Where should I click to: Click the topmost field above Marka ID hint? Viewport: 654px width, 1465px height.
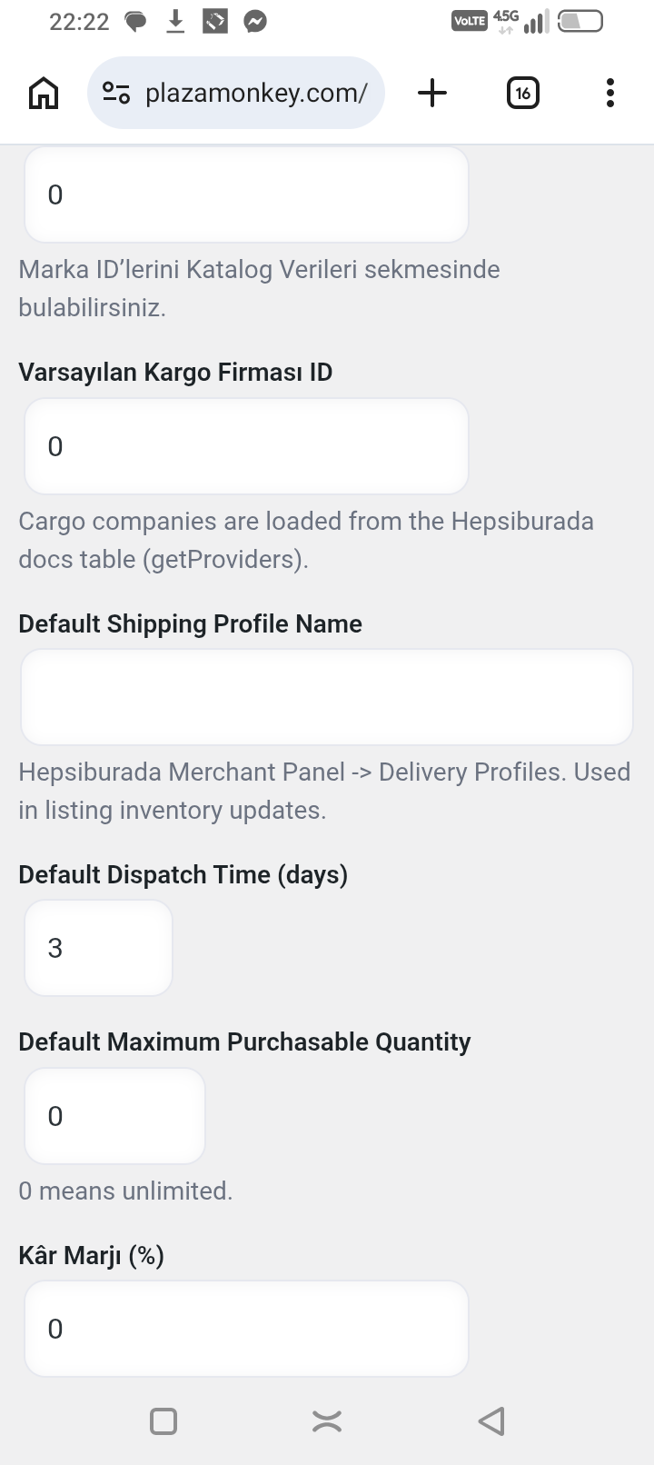(x=246, y=194)
